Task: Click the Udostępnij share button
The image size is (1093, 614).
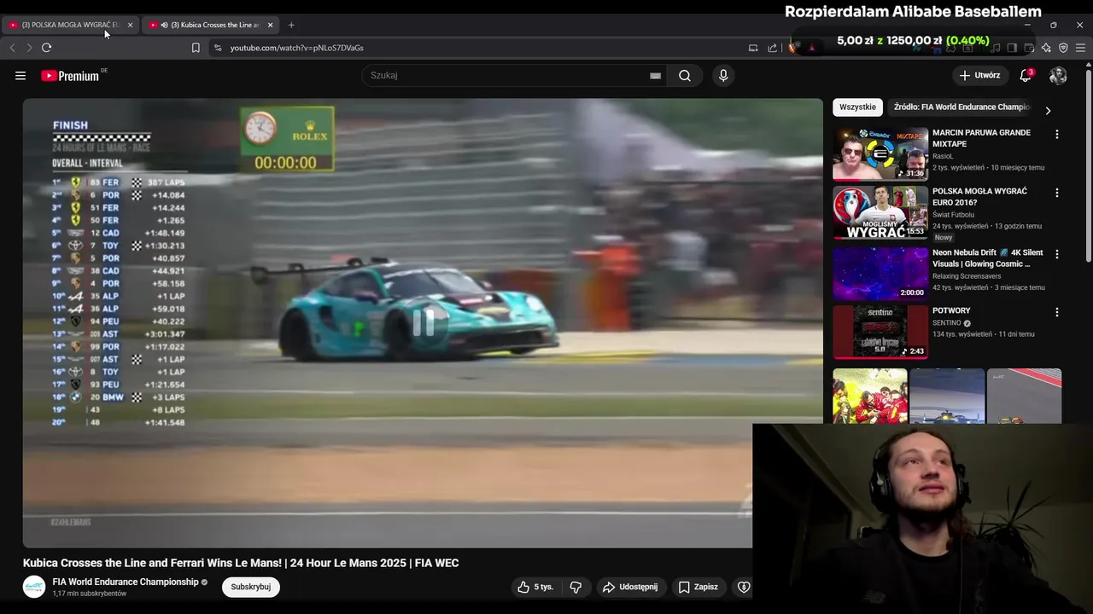Action: [630, 587]
